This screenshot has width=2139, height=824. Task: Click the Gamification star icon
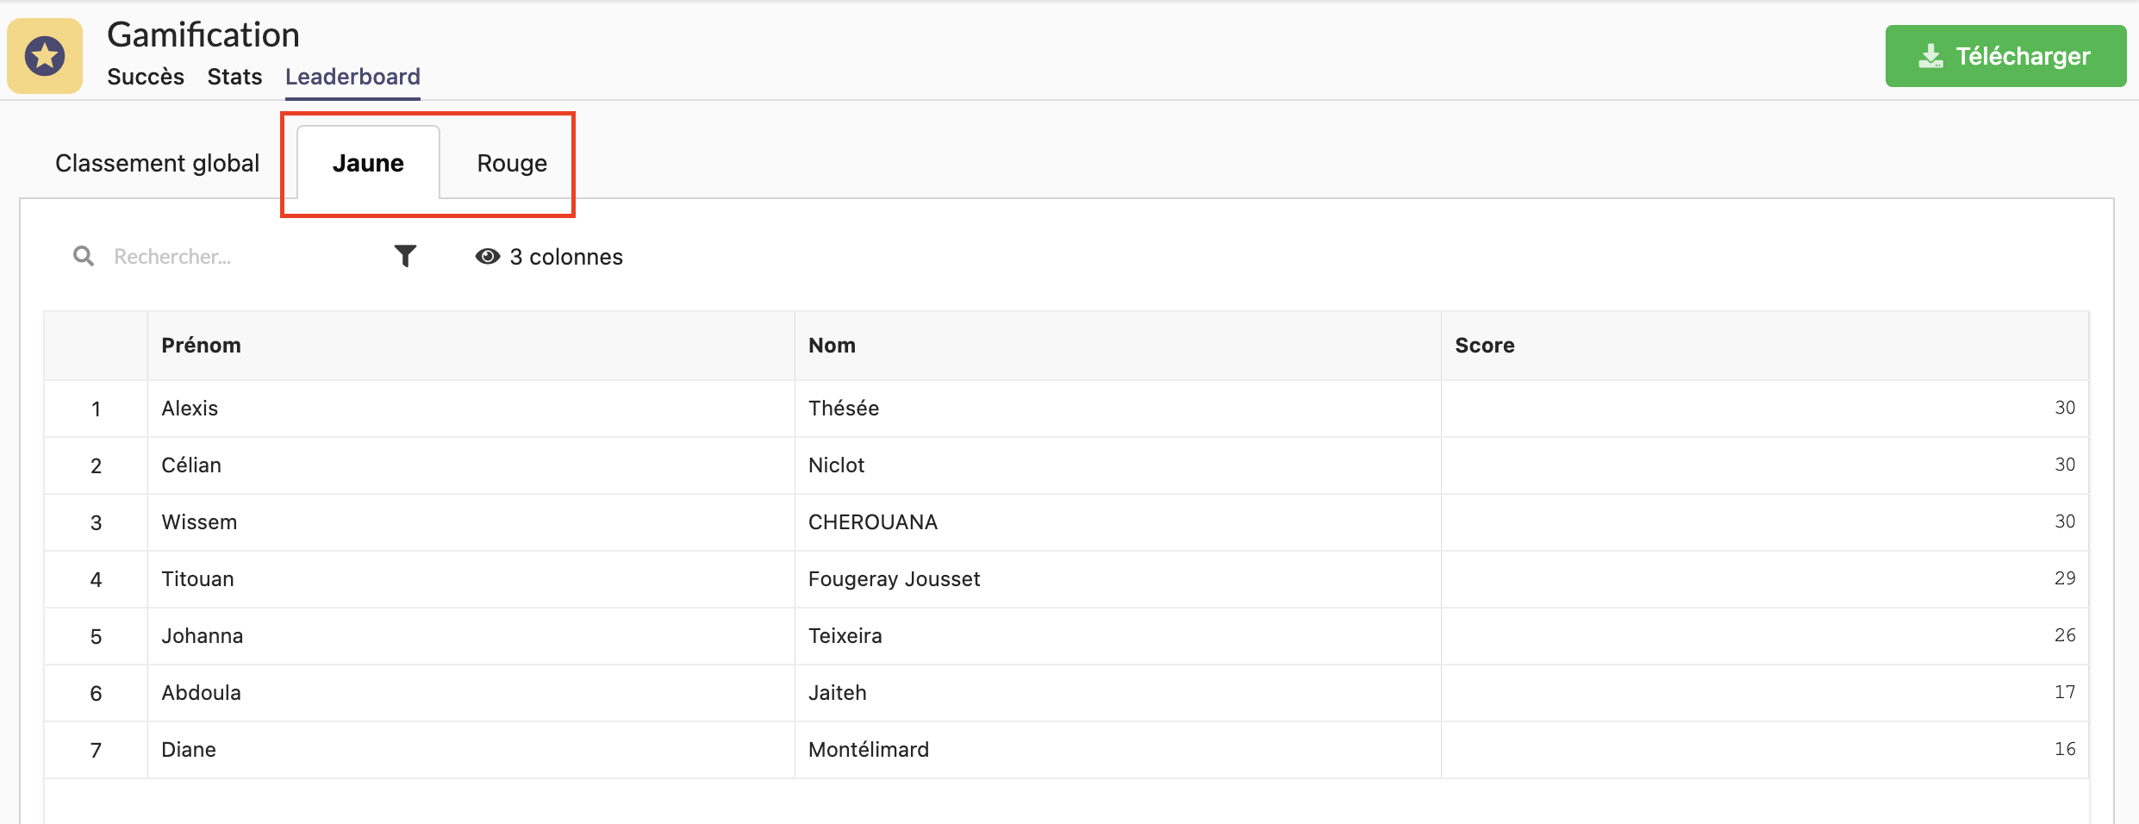[45, 56]
